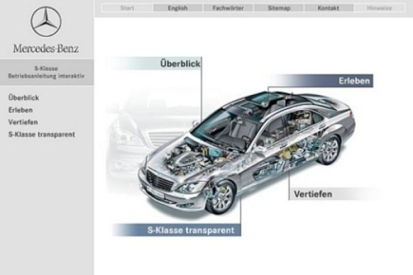This screenshot has width=413, height=275.
Task: Open the Fachwörter glossary tab
Action: tap(228, 8)
